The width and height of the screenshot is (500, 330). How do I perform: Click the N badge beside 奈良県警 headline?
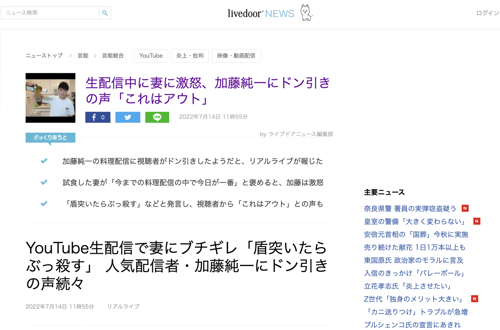pyautogui.click(x=465, y=208)
